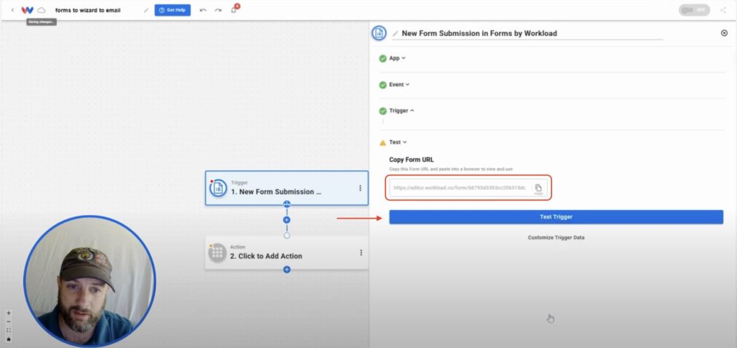
Task: Click the Workload W logo
Action: [x=27, y=10]
